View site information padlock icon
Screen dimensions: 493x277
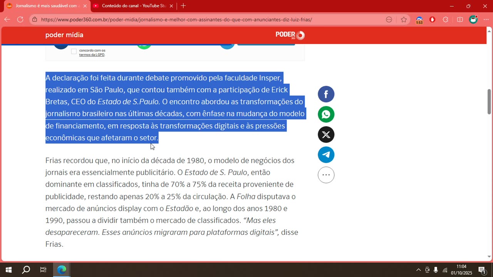(35, 20)
